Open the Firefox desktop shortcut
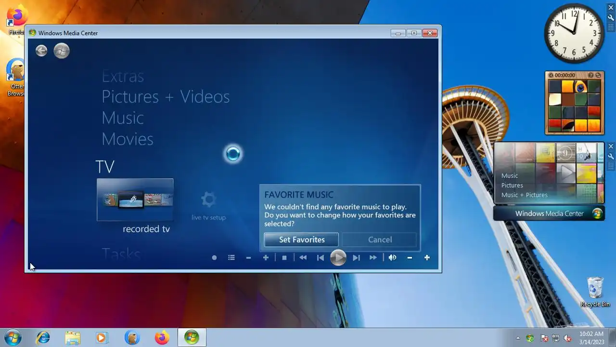The height and width of the screenshot is (347, 616). [x=17, y=20]
